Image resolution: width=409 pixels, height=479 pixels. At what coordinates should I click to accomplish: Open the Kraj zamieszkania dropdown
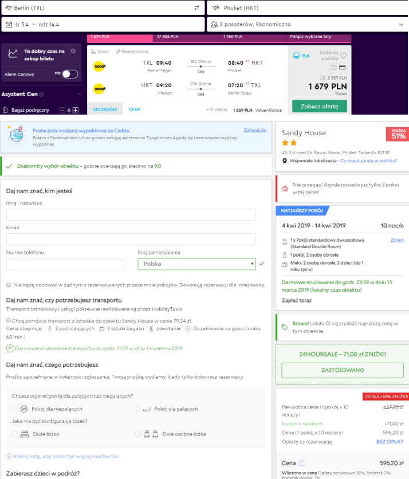point(196,264)
